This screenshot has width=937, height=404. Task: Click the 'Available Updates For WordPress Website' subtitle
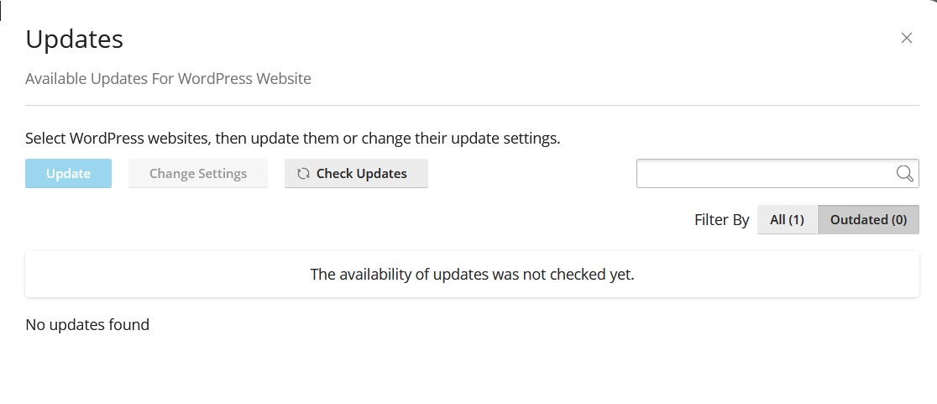(x=168, y=79)
